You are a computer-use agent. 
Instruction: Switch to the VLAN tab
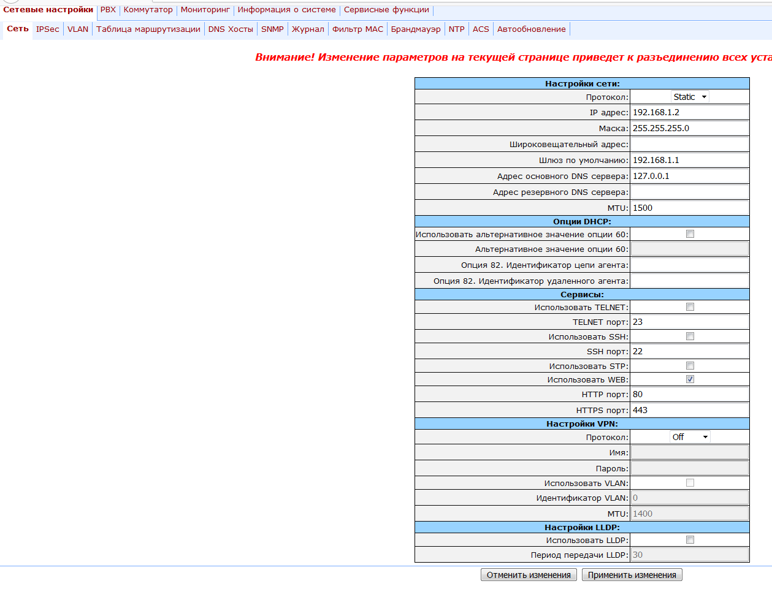point(78,29)
